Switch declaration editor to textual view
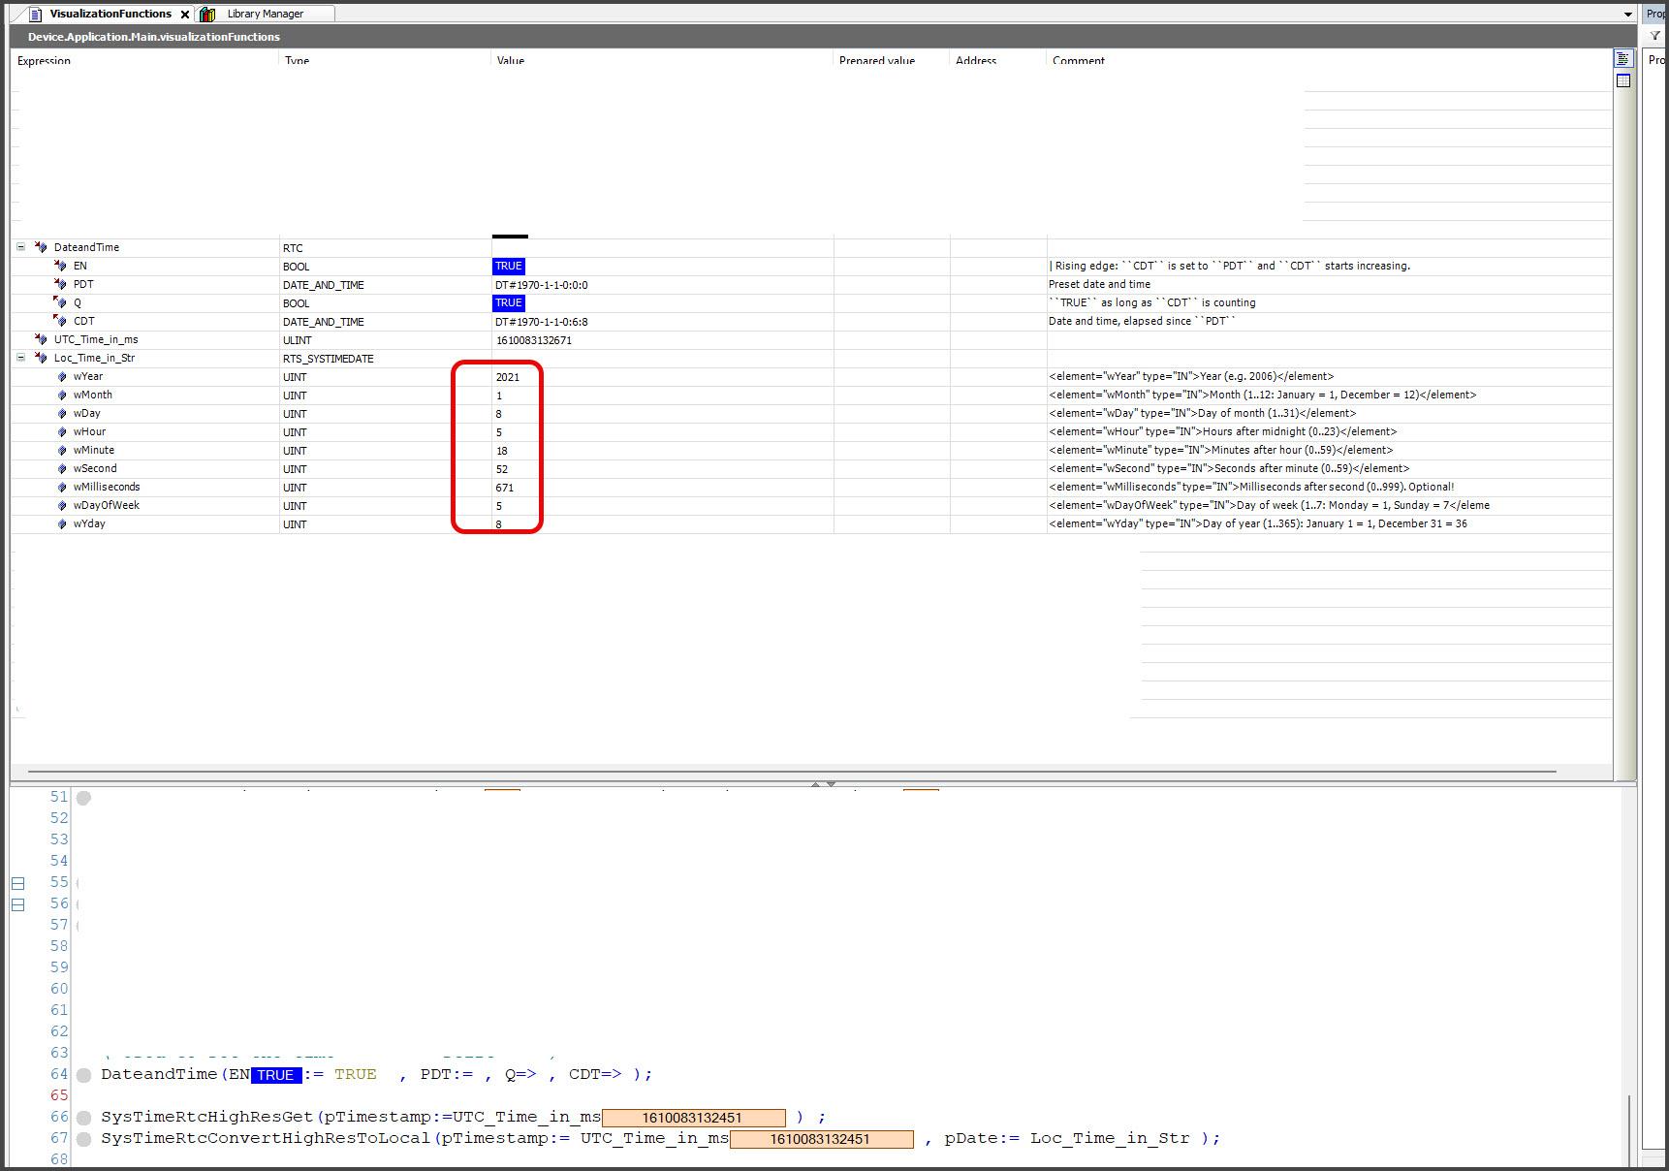Image resolution: width=1669 pixels, height=1171 pixels. click(x=1623, y=59)
